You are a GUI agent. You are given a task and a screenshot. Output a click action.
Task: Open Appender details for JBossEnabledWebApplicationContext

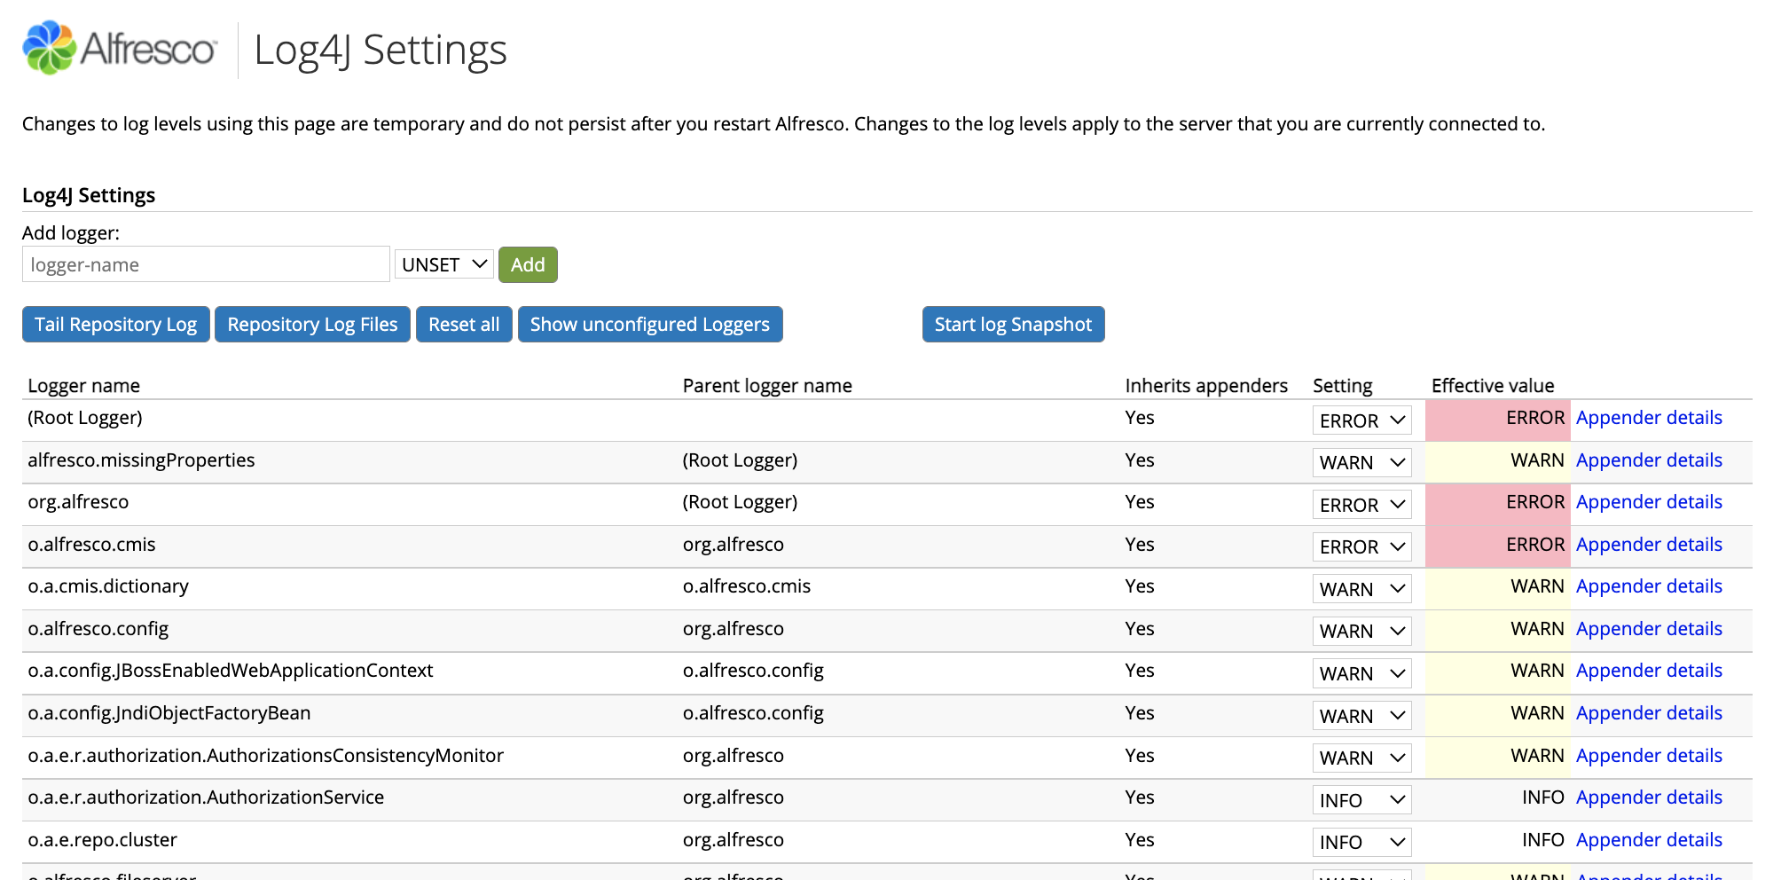point(1649,671)
